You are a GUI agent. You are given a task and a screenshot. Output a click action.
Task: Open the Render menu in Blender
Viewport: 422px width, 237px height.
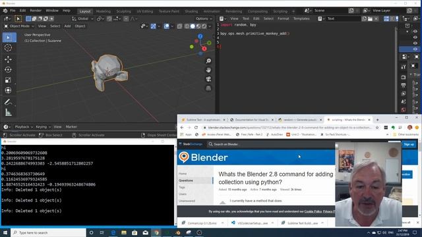click(36, 11)
